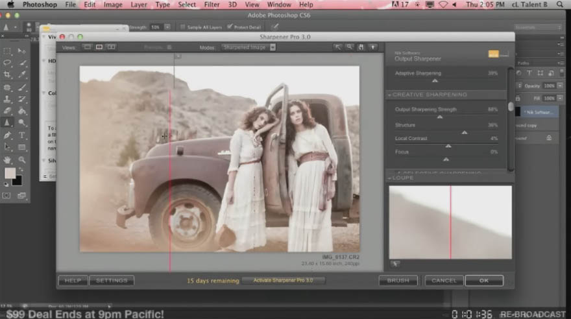Toggle the Preview checkbox
Image resolution: width=571 pixels, height=319 pixels.
click(x=169, y=47)
